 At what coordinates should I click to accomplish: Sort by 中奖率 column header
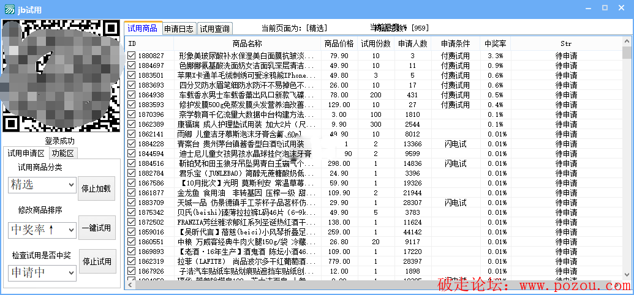coord(496,43)
